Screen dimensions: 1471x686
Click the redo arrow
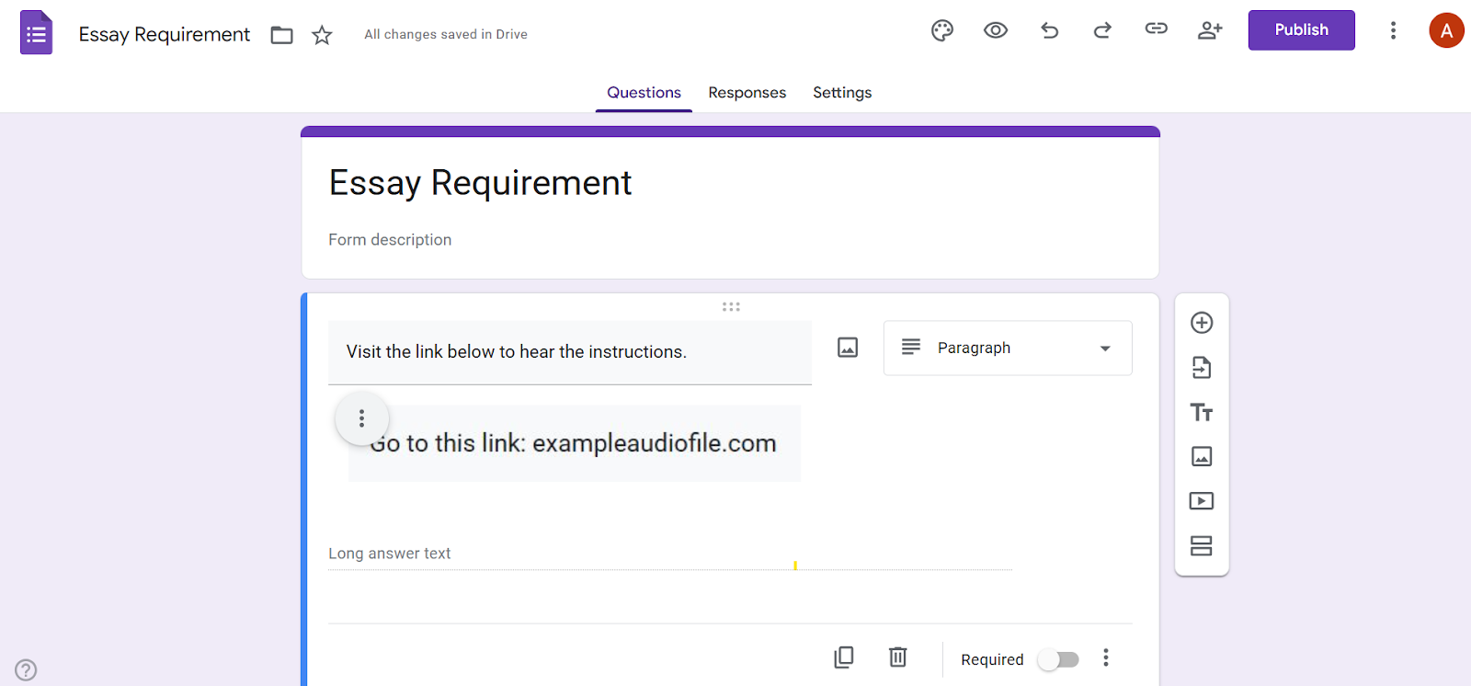[1102, 30]
